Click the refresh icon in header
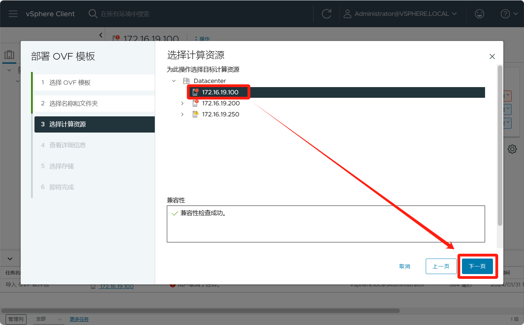This screenshot has height=325, width=524. click(326, 14)
